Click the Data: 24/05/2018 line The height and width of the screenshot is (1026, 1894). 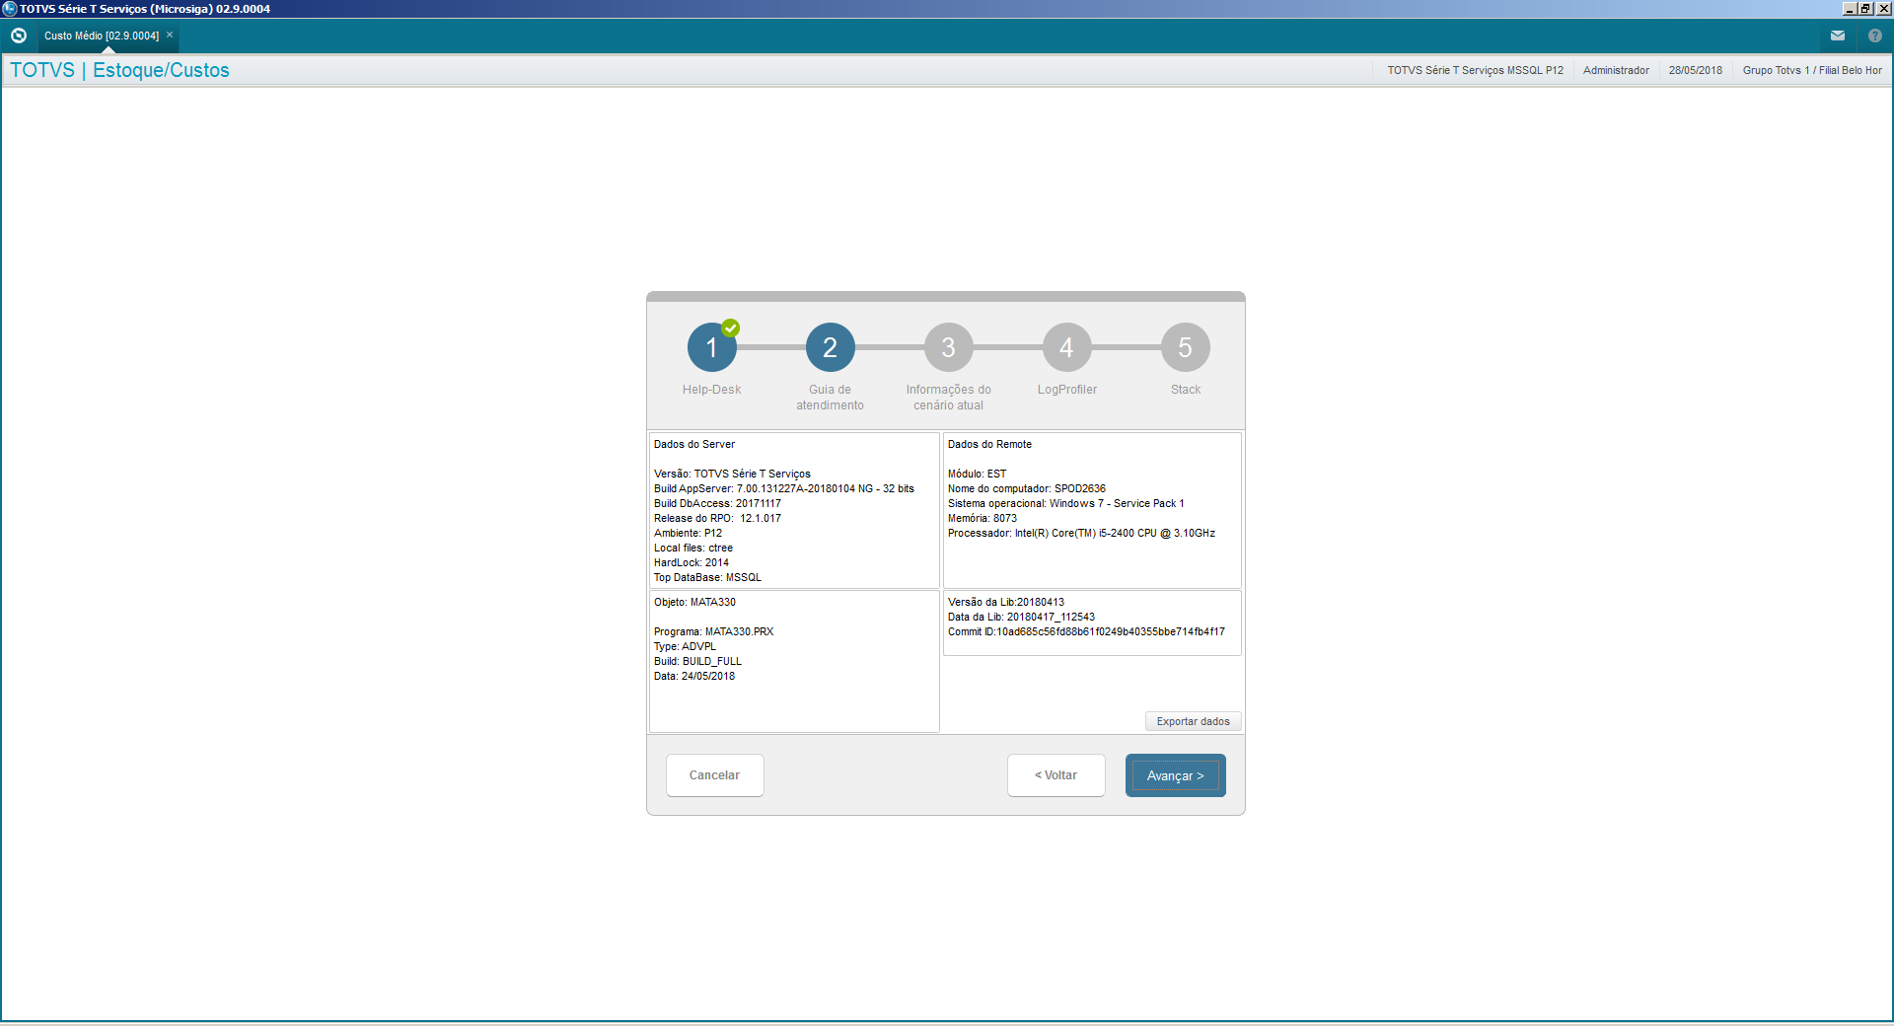693,676
